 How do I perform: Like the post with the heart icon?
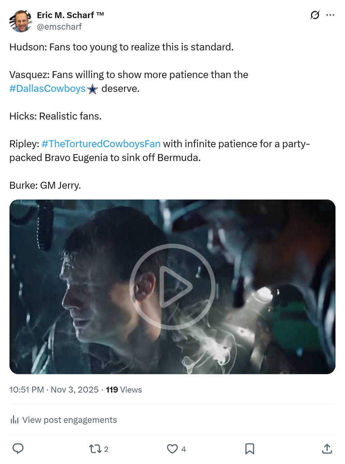click(172, 449)
